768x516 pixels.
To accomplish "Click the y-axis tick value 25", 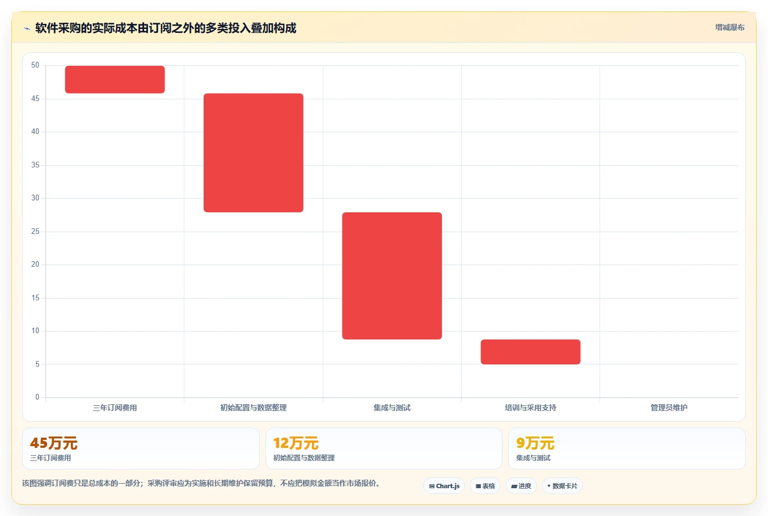I will (x=35, y=232).
